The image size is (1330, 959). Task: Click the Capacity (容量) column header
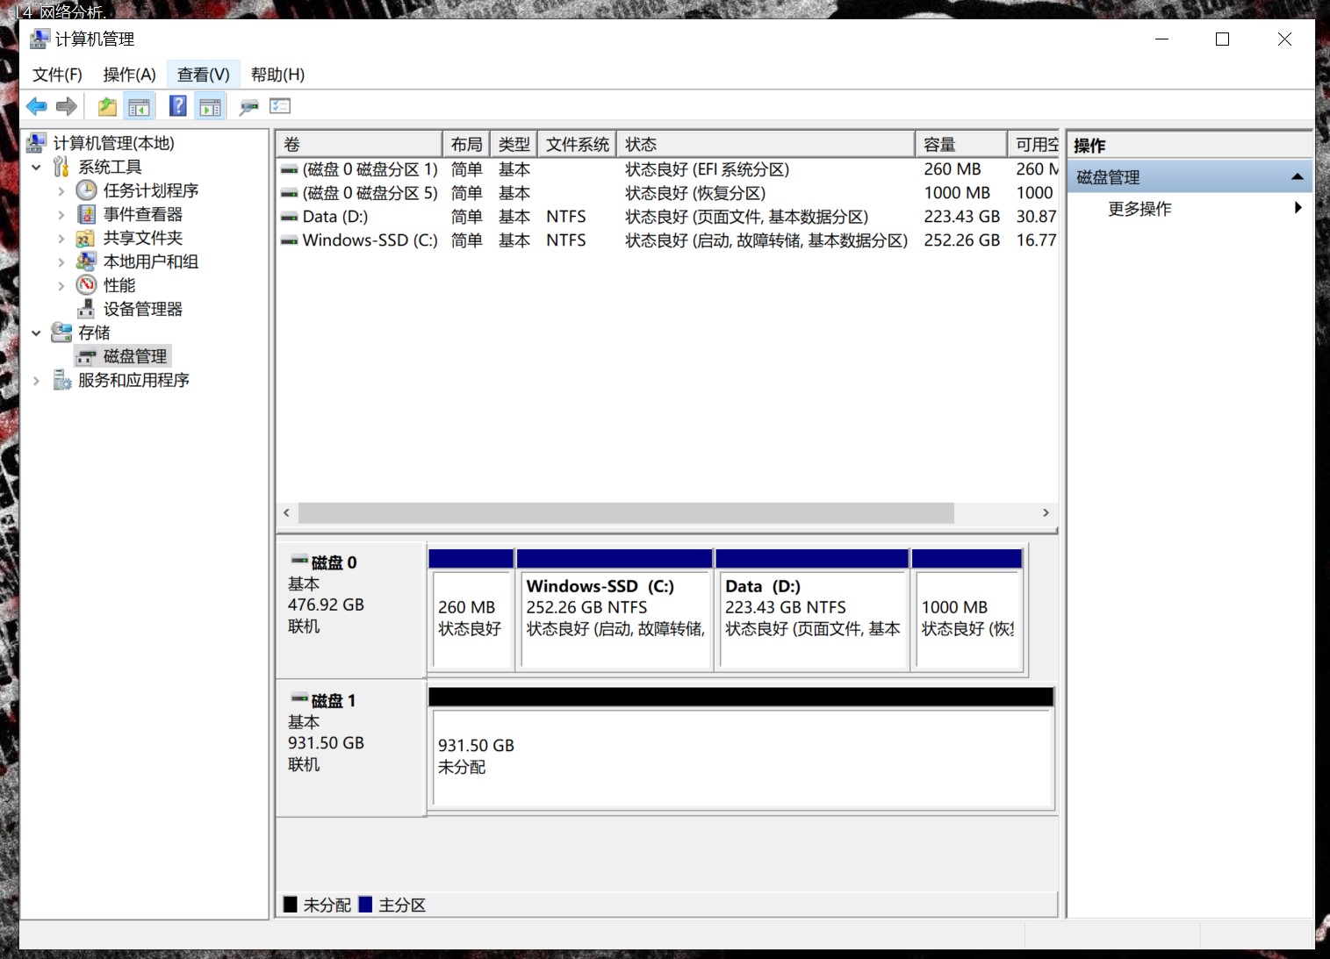tap(960, 144)
